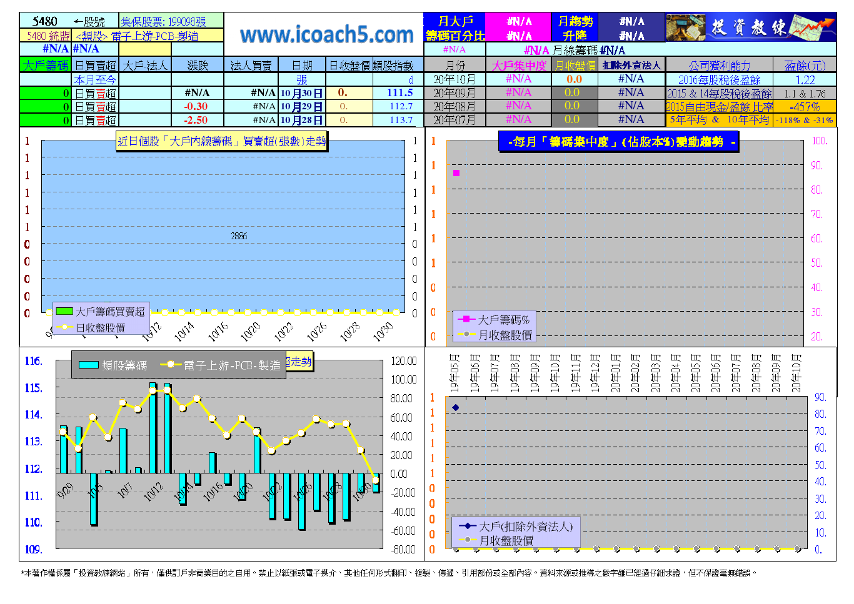Viewport: 854px width, 604px height.
Task: Select the 大戶籌碼 green column header
Action: [46, 65]
